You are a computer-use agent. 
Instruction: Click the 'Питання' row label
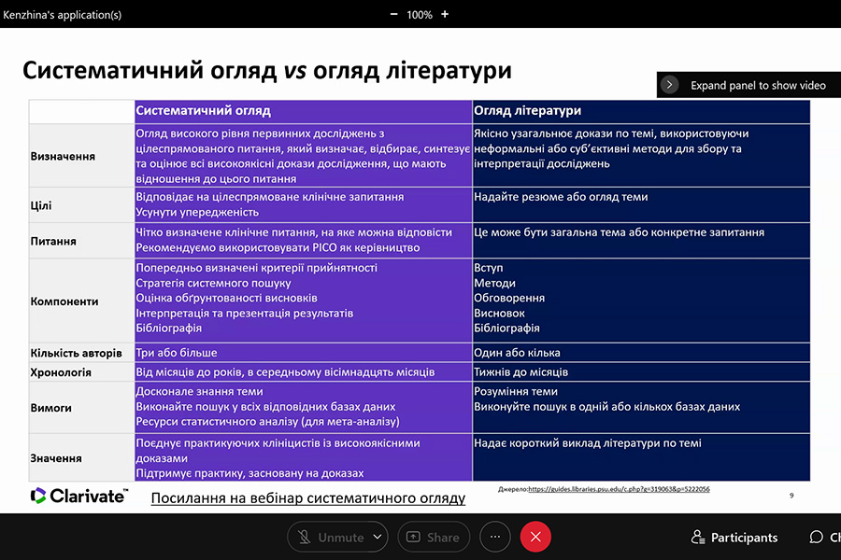(53, 241)
